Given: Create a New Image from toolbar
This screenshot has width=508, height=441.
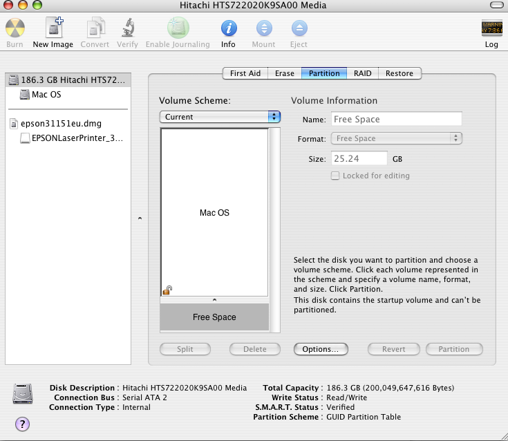Looking at the screenshot, I should pos(54,28).
